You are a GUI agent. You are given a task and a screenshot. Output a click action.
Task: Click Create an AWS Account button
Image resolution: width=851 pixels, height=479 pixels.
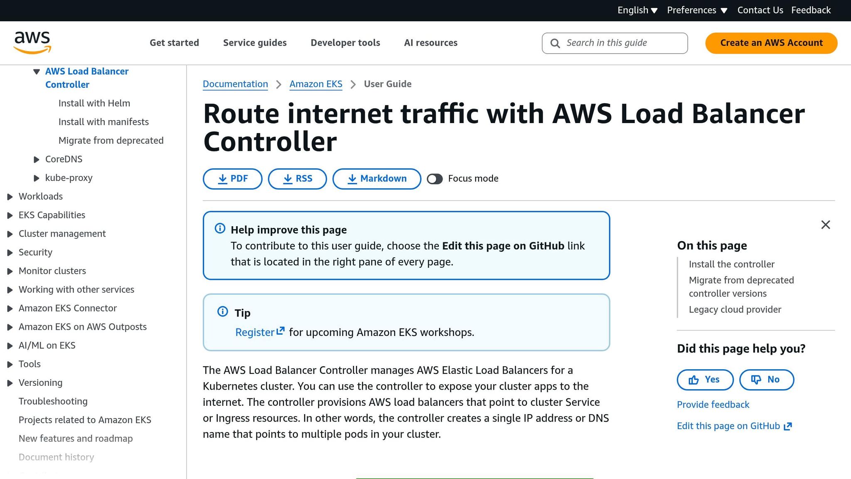click(771, 43)
